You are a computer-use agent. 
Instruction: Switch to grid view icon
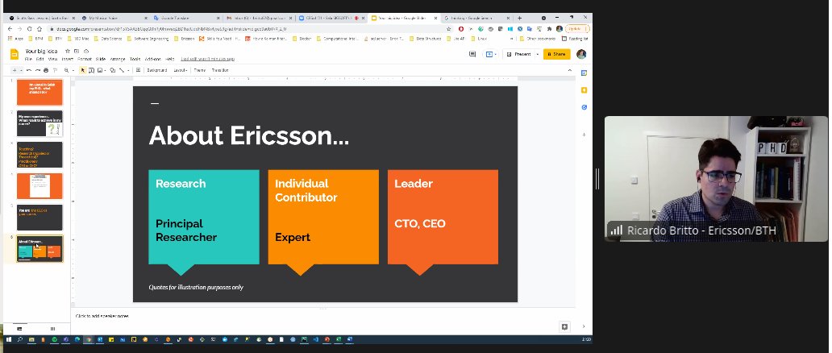pyautogui.click(x=52, y=329)
